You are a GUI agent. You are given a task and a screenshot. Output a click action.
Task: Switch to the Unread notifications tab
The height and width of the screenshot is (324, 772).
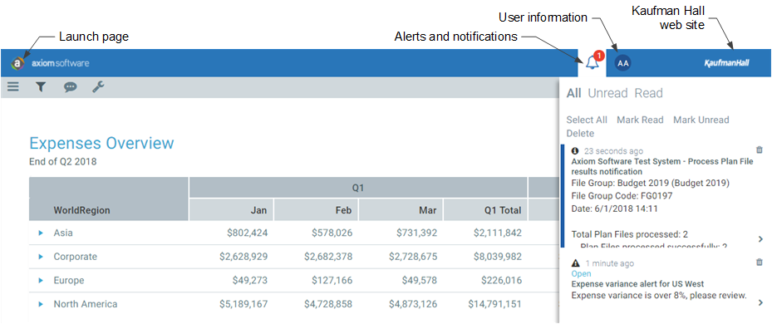(x=607, y=93)
